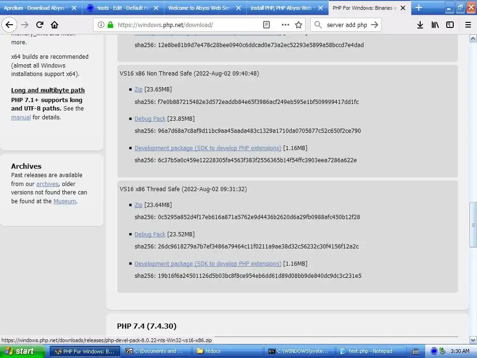Click the keyboard icon in system tray
The height and width of the screenshot is (358, 477).
tap(415, 351)
